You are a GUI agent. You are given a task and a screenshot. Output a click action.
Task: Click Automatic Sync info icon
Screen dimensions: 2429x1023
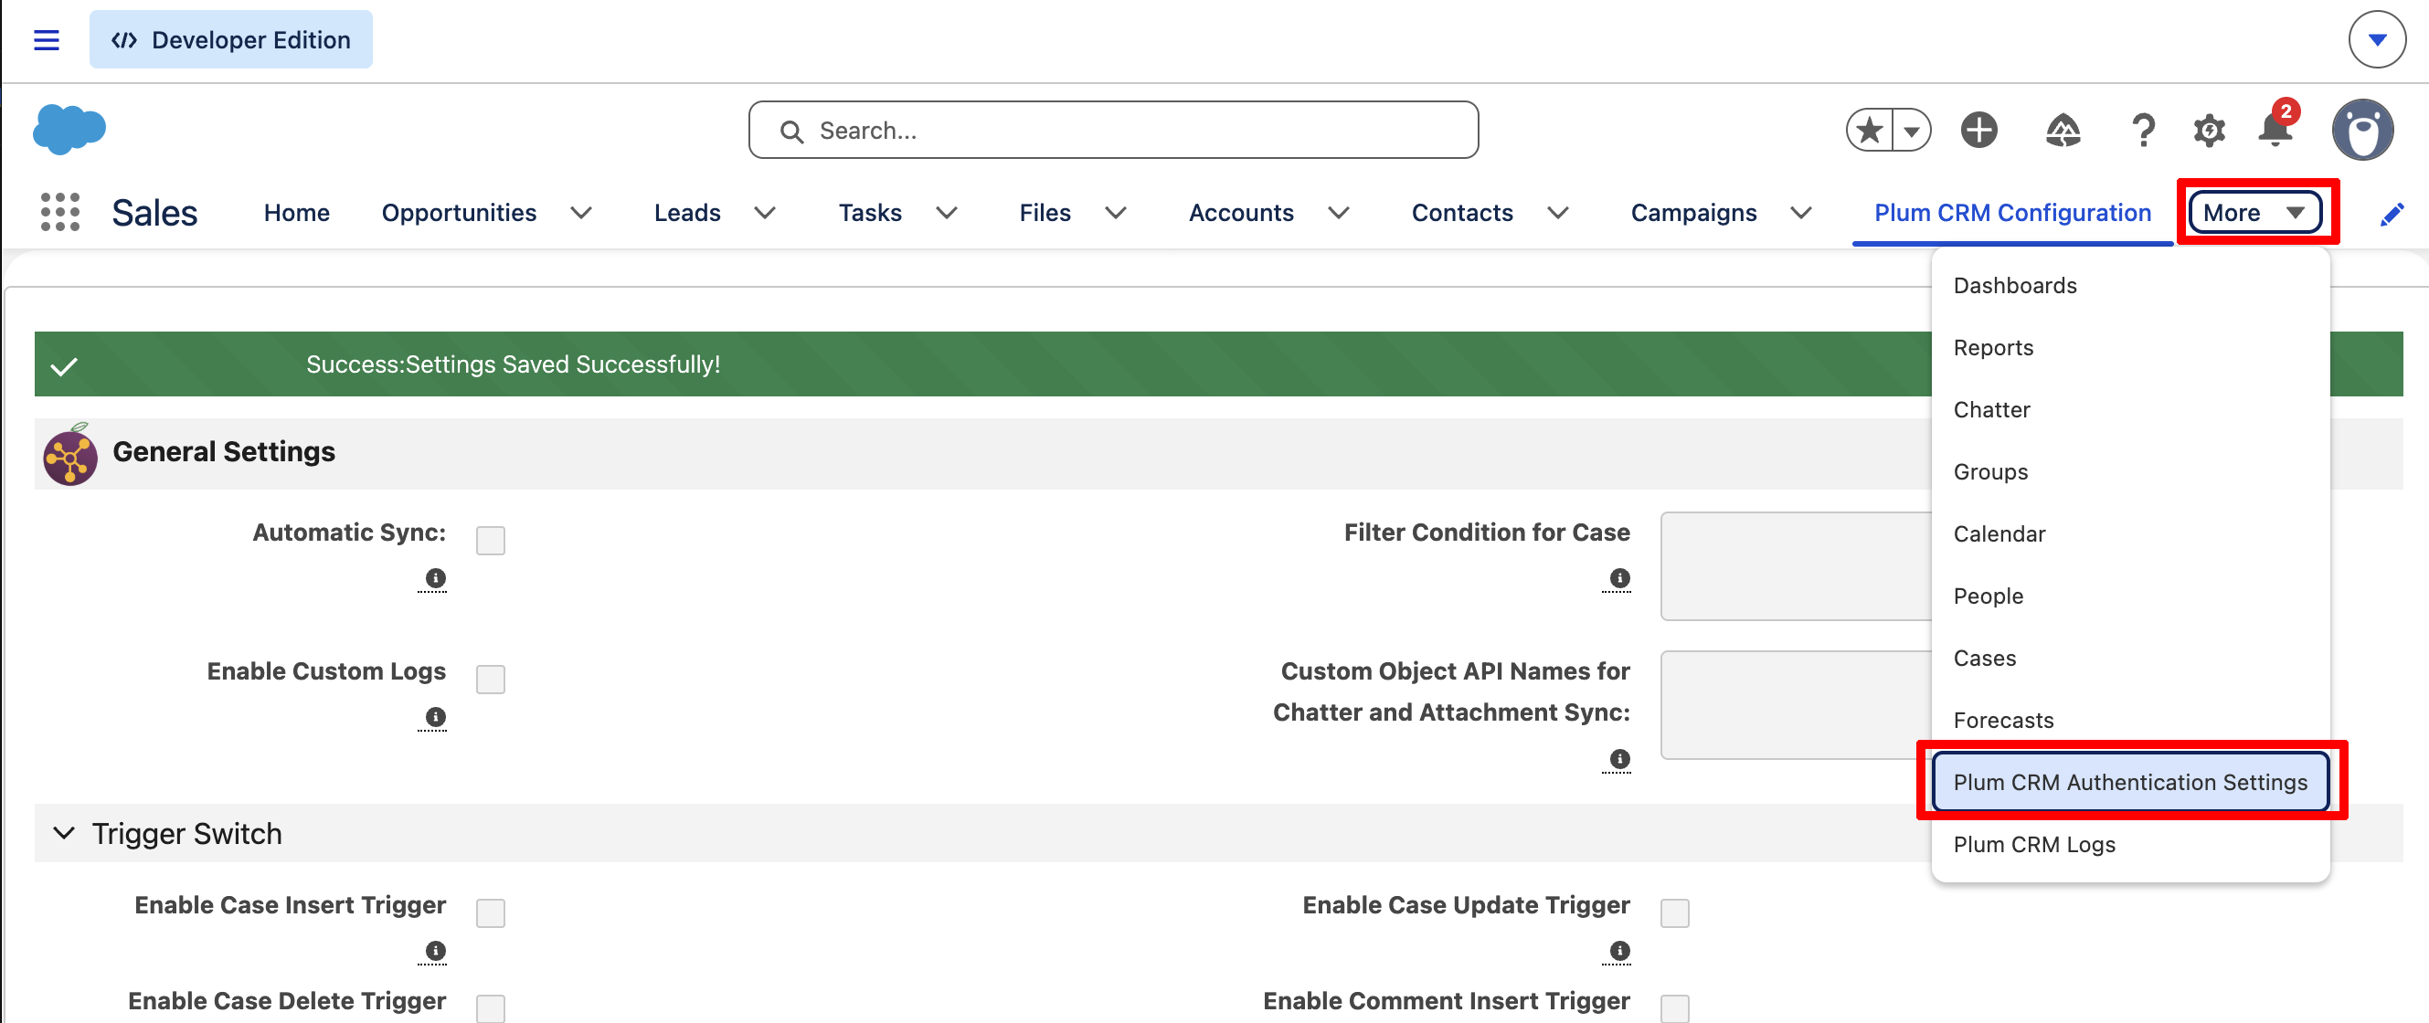435,578
